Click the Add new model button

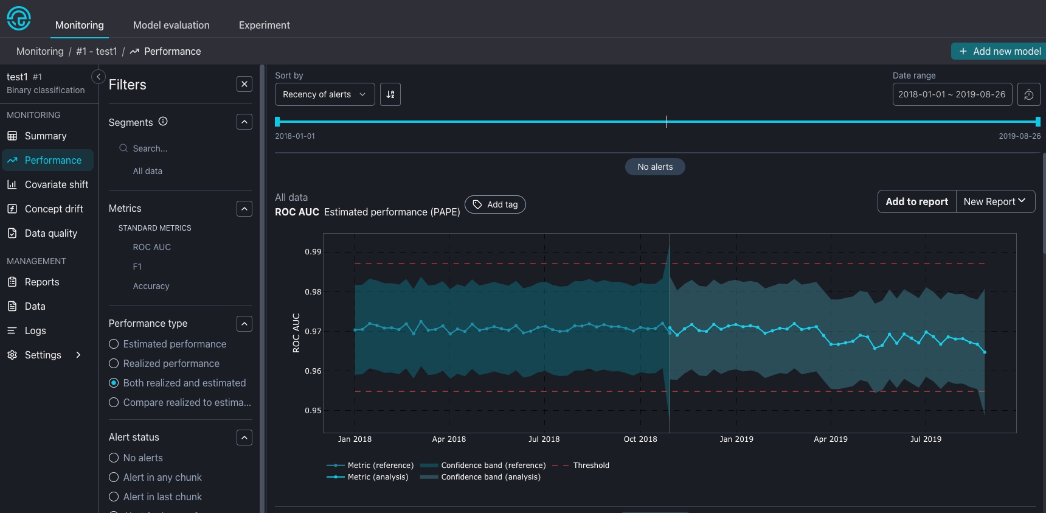(x=999, y=51)
